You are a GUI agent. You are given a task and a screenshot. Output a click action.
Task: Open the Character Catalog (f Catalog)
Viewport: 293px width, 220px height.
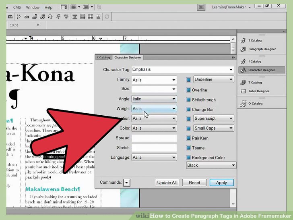(x=255, y=62)
